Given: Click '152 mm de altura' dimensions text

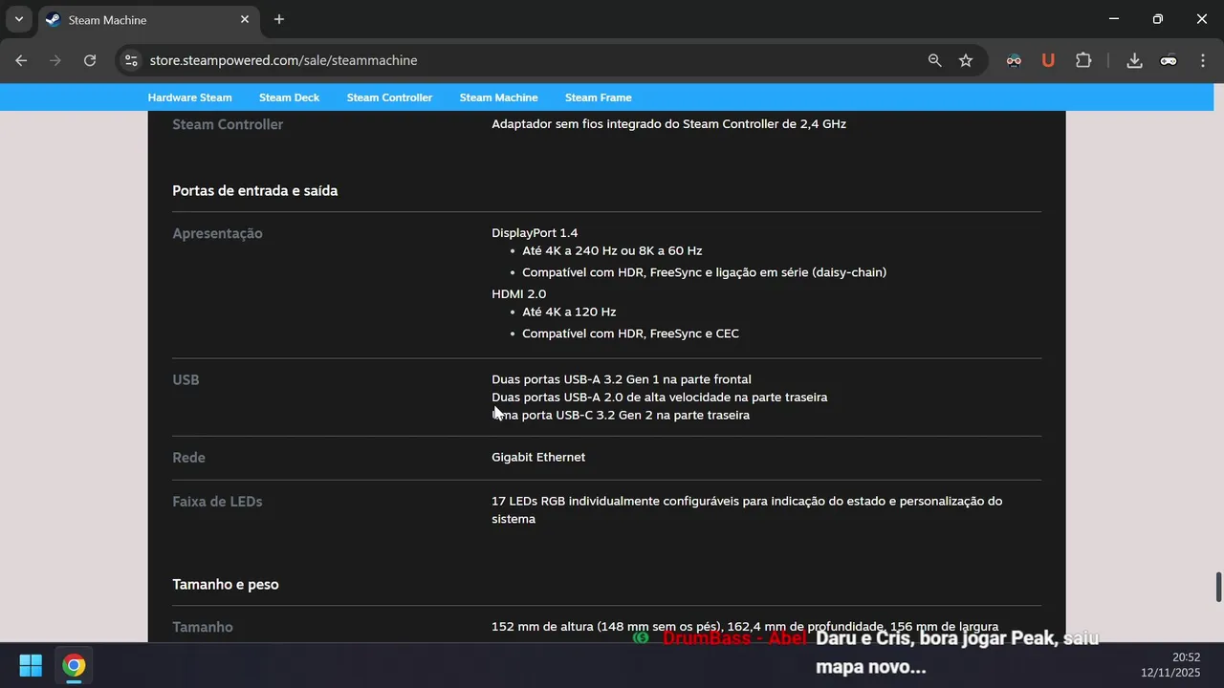Looking at the screenshot, I should [745, 627].
